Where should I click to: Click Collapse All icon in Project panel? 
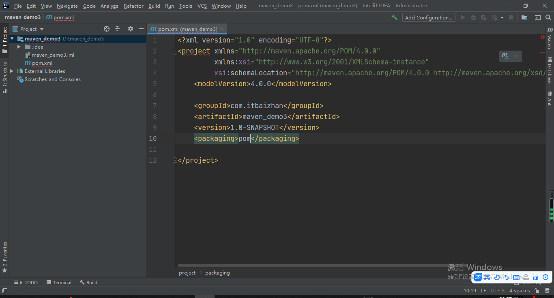coord(117,29)
